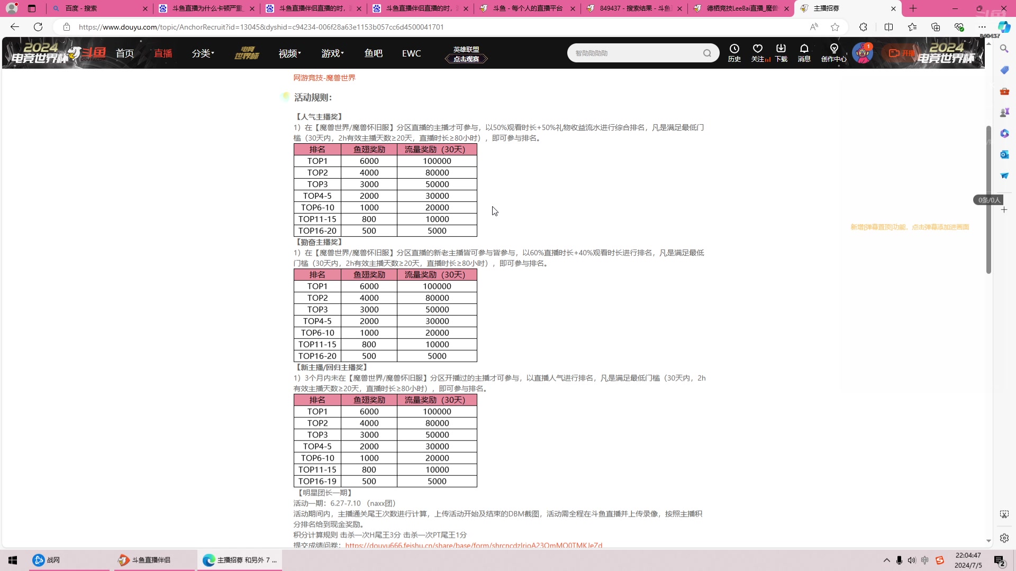Open Edge settings ellipsis menu
The image size is (1016, 571).
point(982,27)
